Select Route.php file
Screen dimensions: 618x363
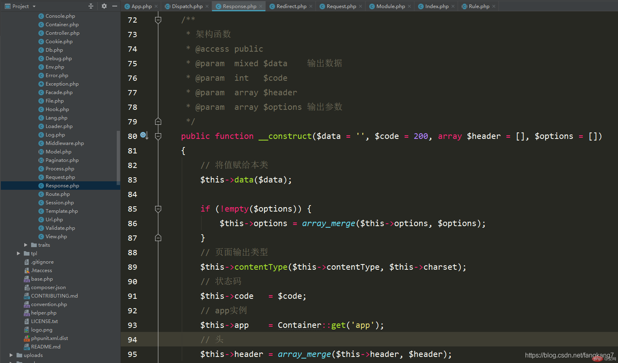coord(57,194)
